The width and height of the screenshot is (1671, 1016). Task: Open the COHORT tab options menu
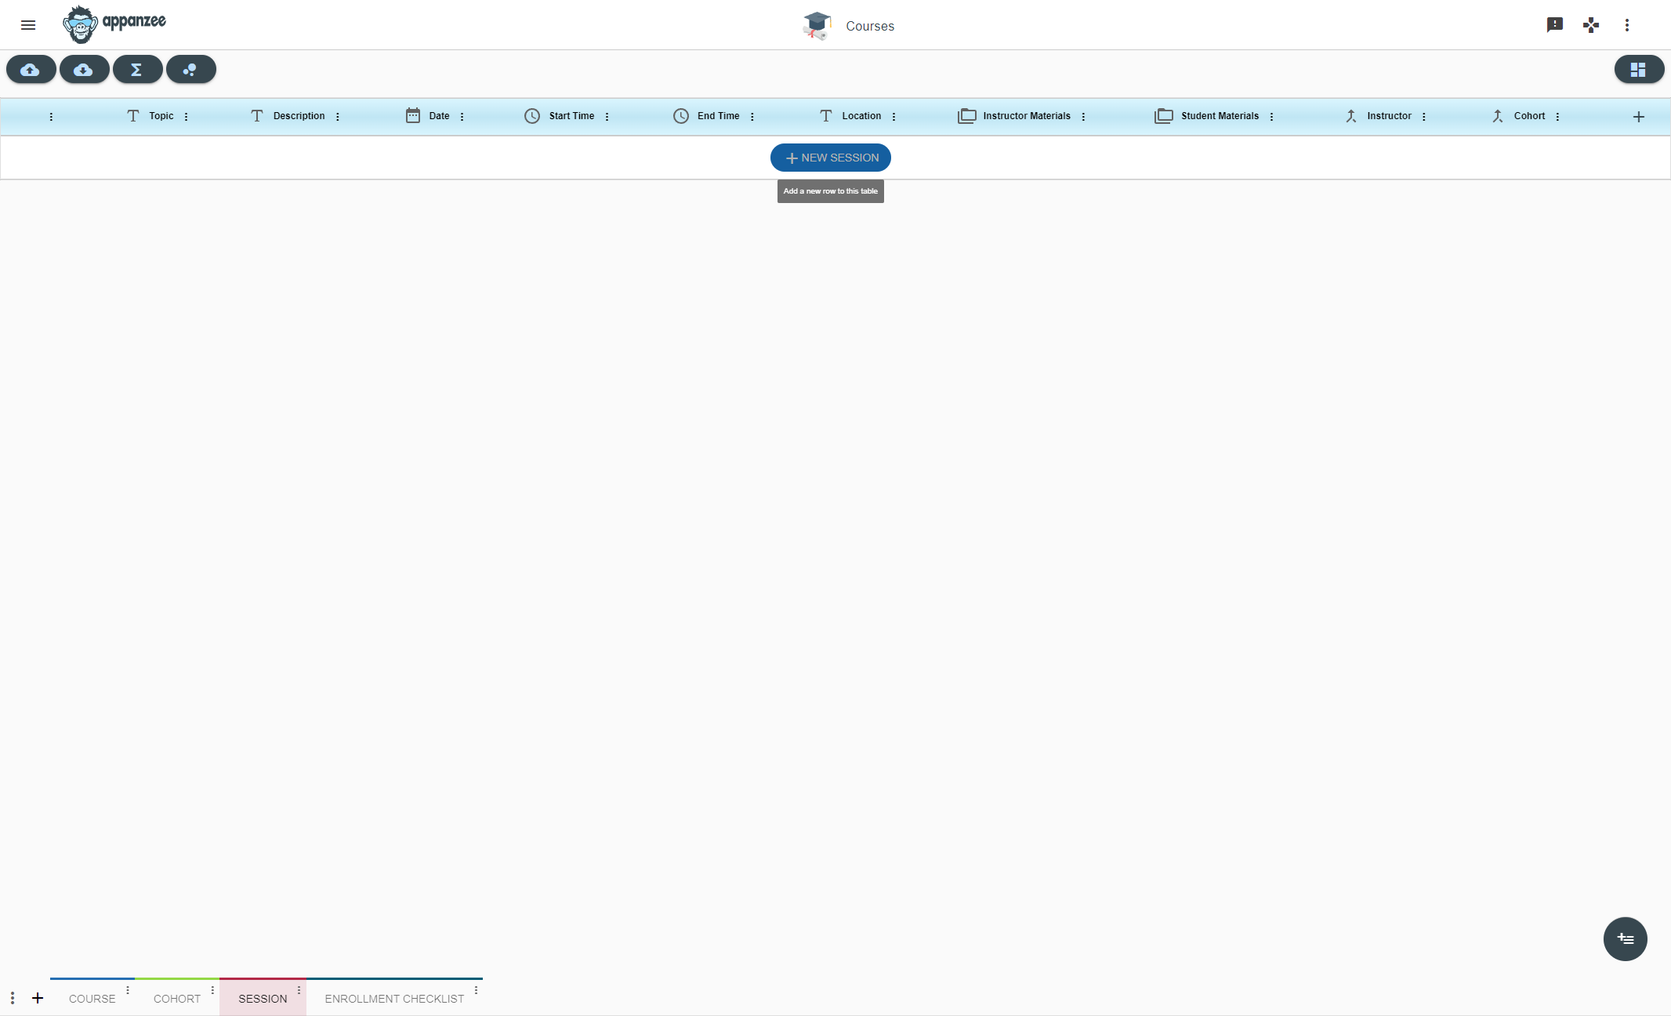click(212, 990)
